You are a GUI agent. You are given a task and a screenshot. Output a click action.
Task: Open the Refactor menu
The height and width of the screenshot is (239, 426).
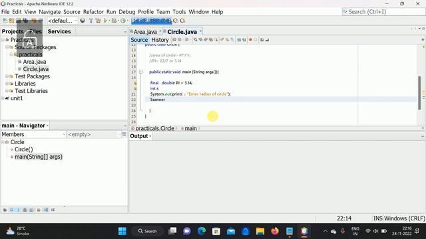point(93,12)
